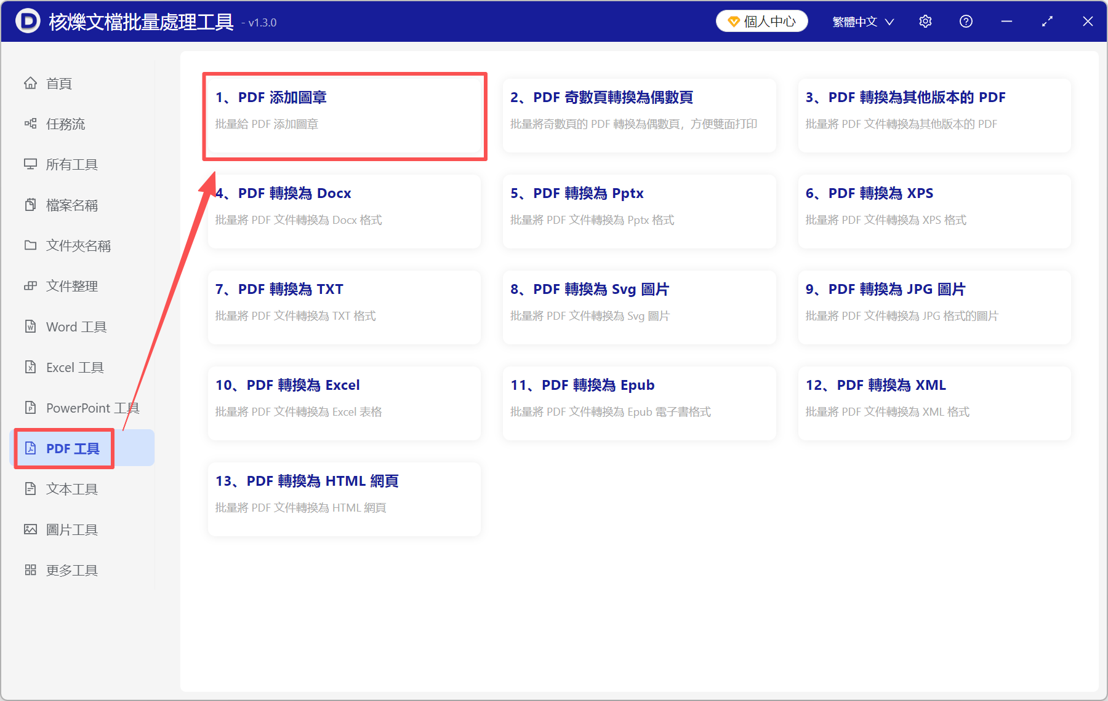This screenshot has width=1108, height=701.
Task: Select the 圖片工具 sidebar icon
Action: point(71,529)
